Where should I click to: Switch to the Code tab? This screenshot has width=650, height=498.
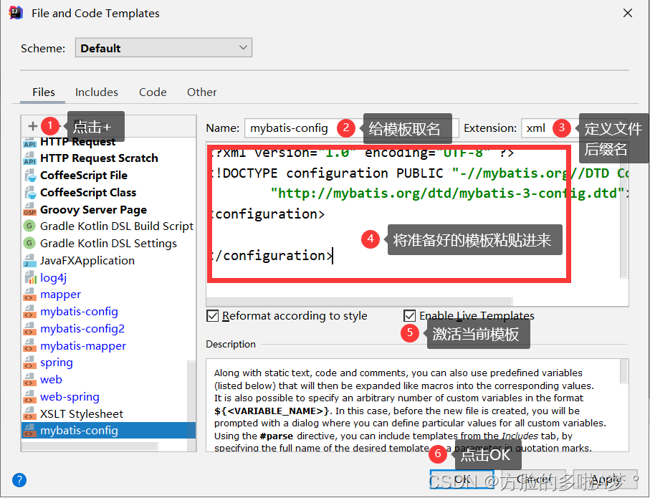(x=153, y=92)
